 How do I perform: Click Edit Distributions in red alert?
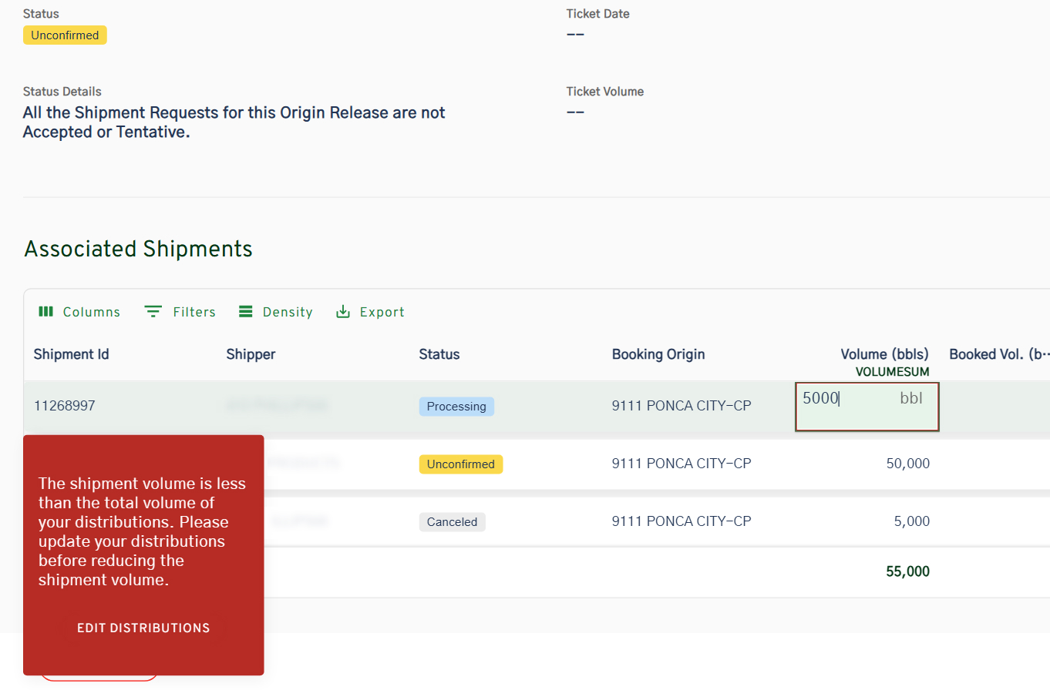point(143,628)
